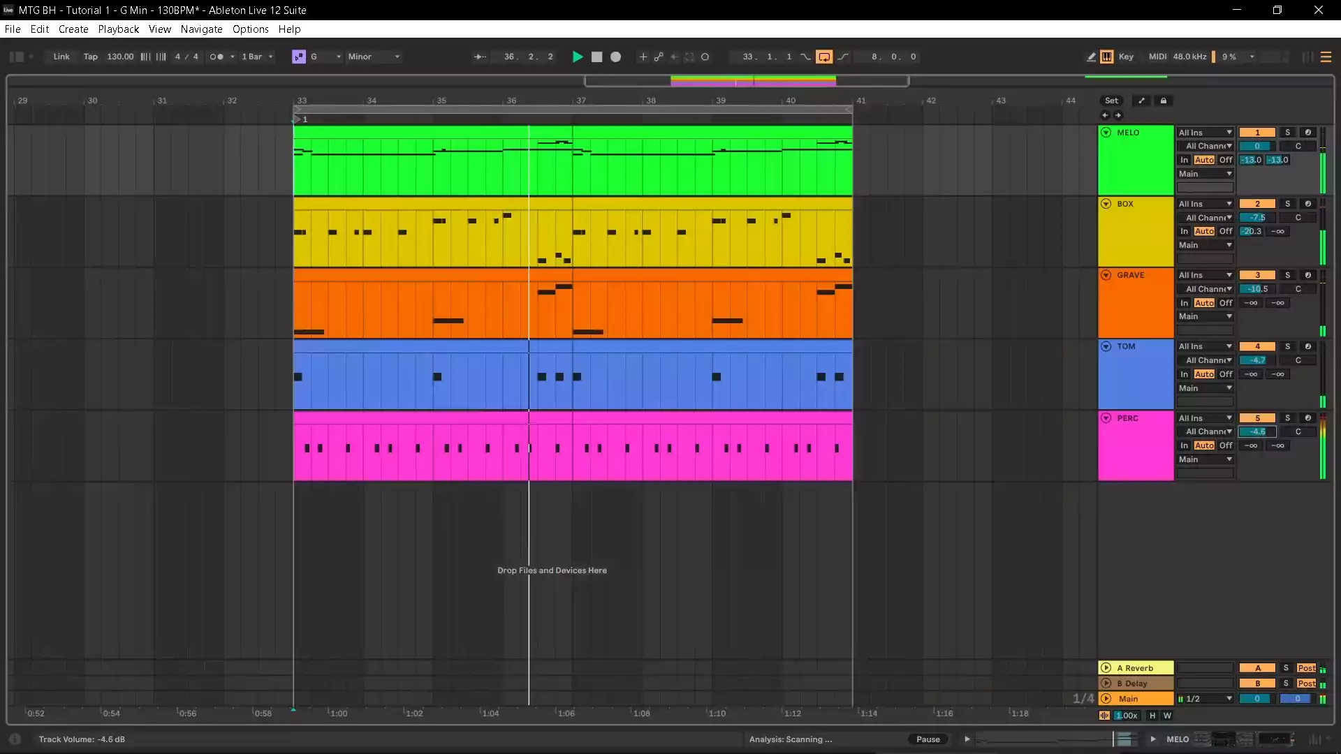Open Main track 1/2 output dropdown
The height and width of the screenshot is (754, 1341).
[1206, 699]
